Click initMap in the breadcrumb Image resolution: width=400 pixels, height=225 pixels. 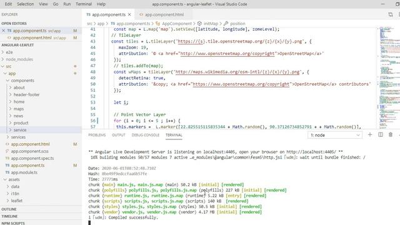coord(211,24)
